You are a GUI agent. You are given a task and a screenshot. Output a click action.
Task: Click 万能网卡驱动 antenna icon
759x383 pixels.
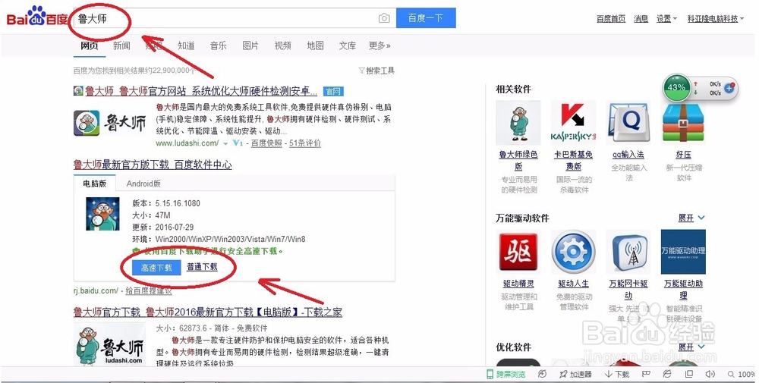628,252
